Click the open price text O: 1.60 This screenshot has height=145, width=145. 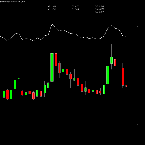tap(52, 6)
